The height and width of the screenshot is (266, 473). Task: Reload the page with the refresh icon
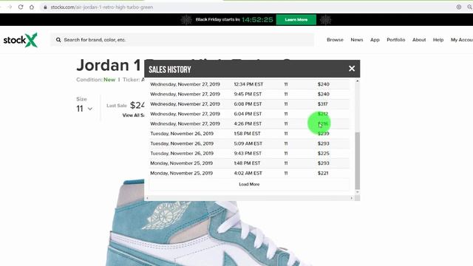pos(21,7)
